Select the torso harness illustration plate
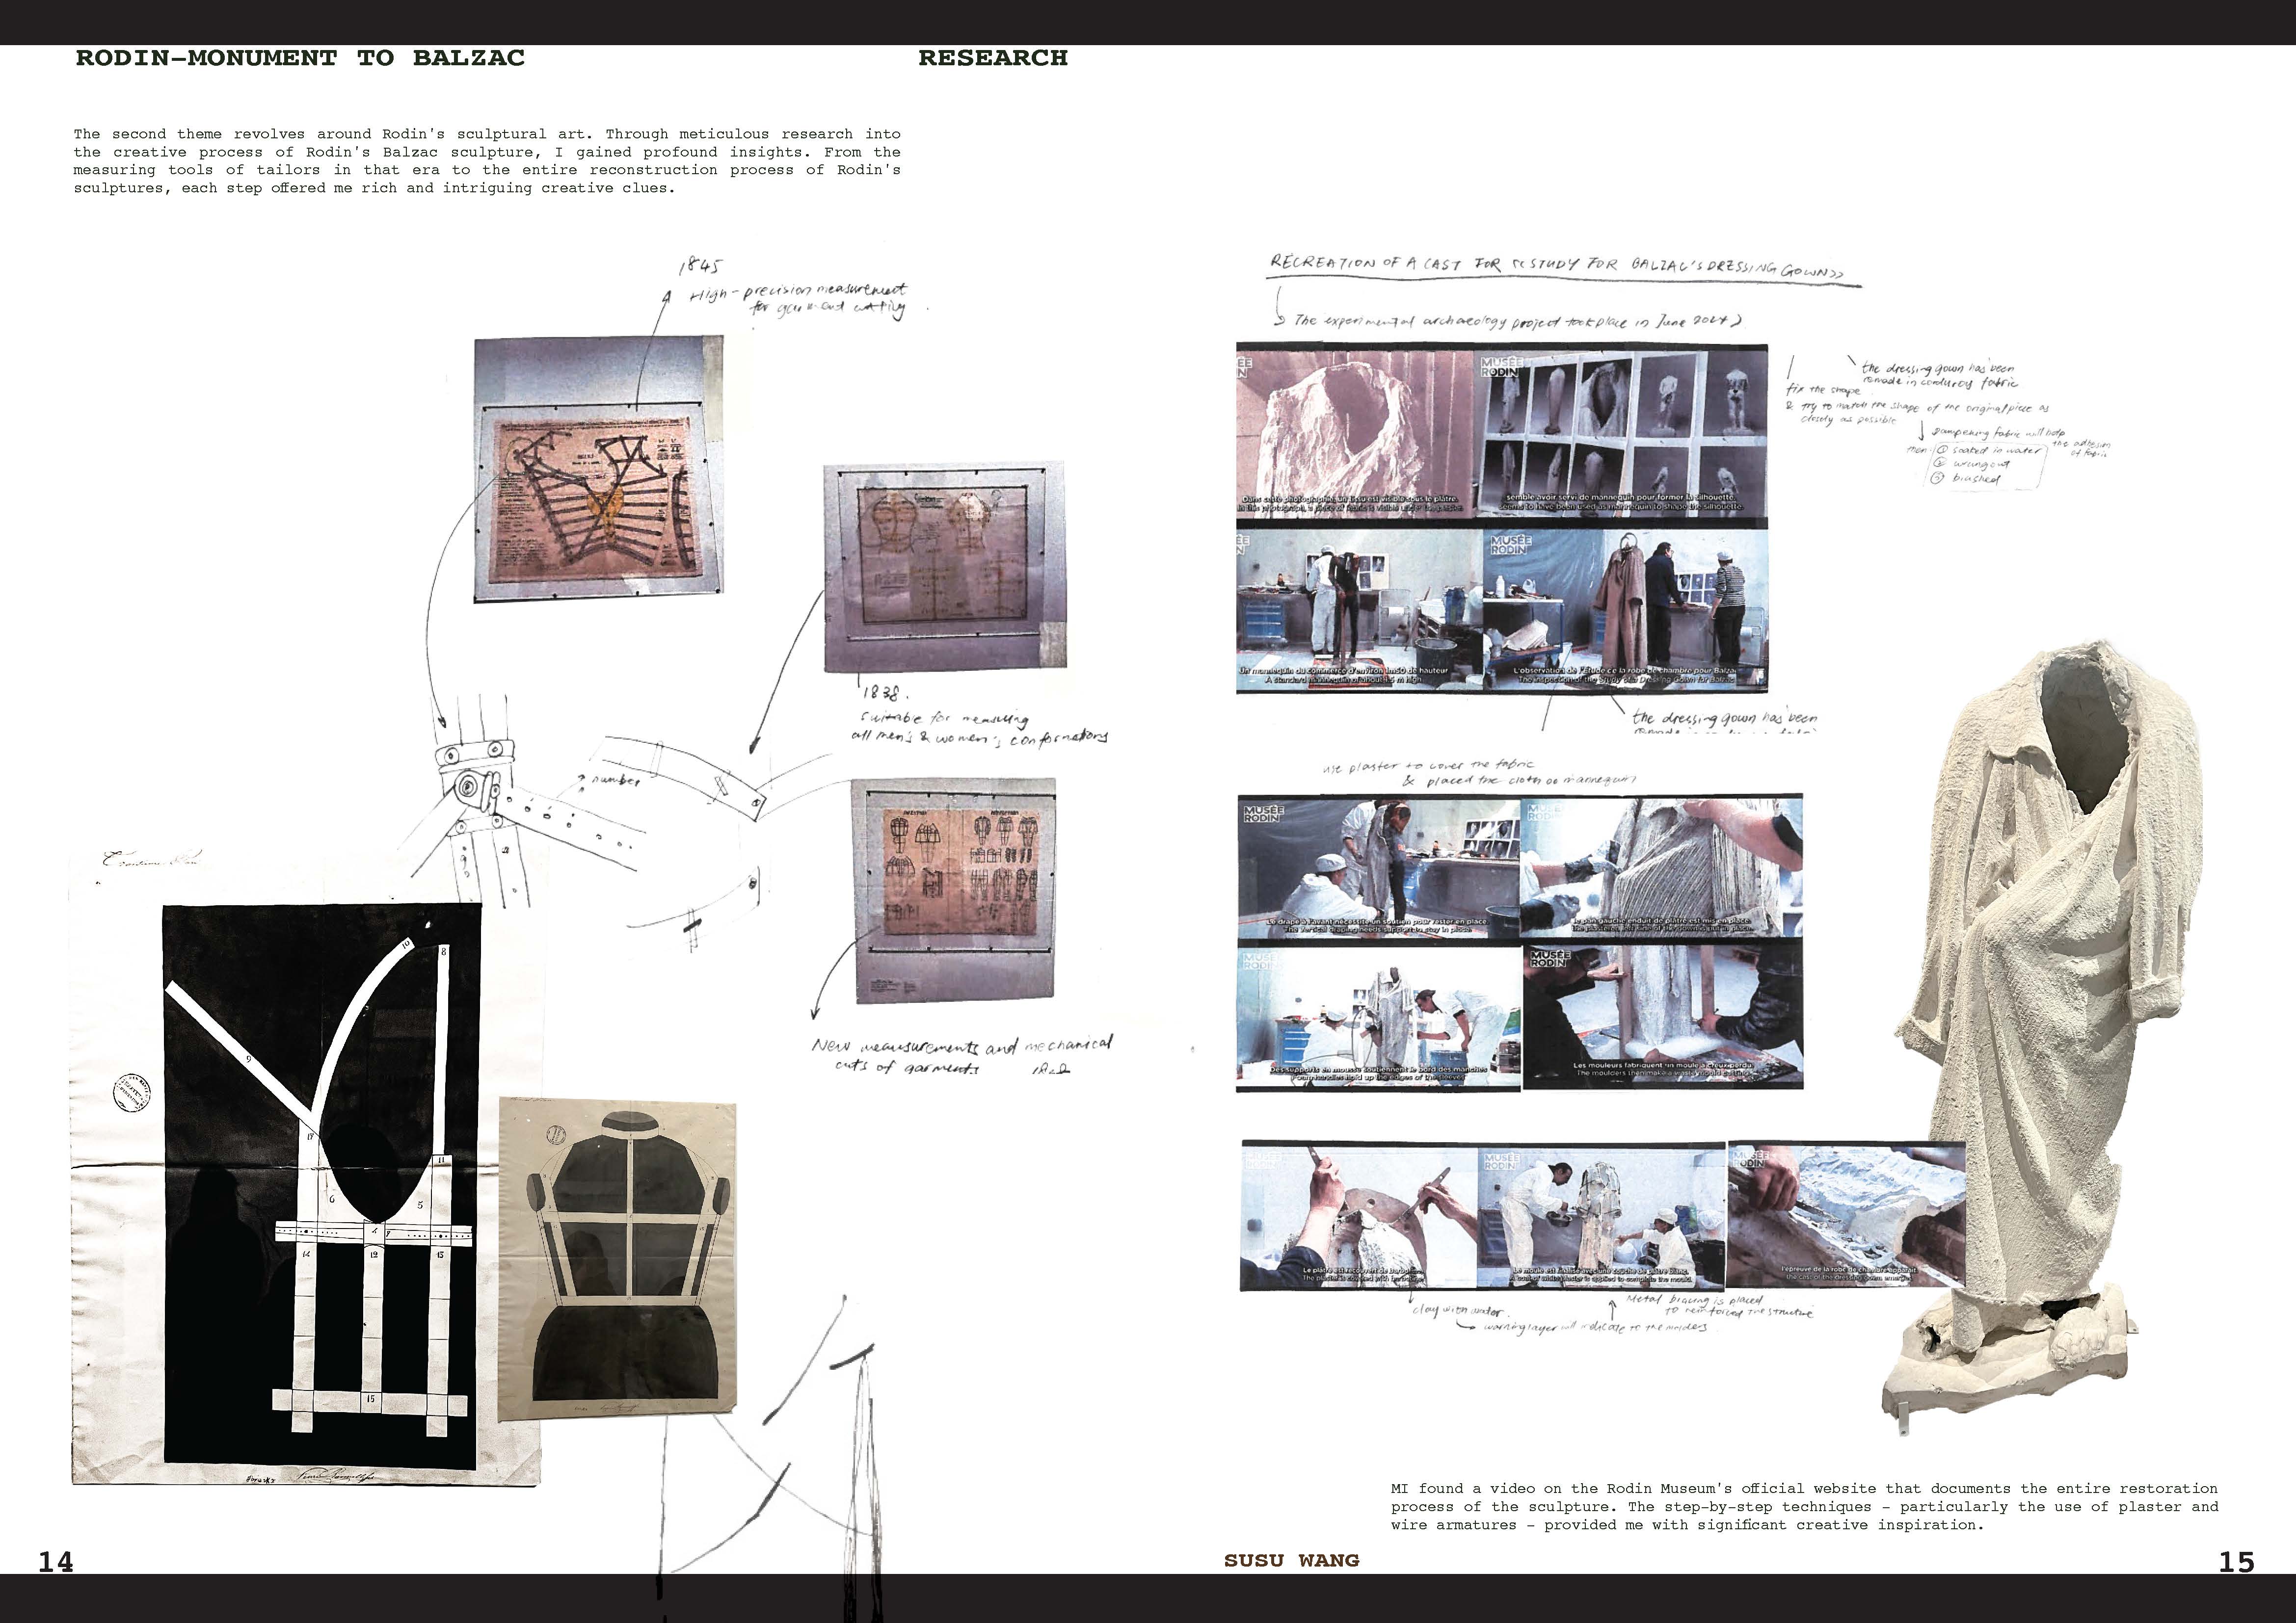2296x1623 pixels. pyautogui.click(x=618, y=1259)
